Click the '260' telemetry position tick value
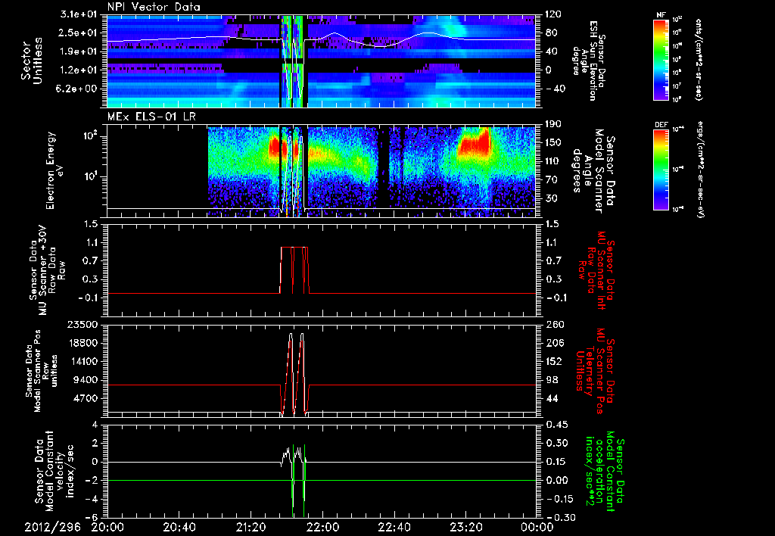 (553, 325)
